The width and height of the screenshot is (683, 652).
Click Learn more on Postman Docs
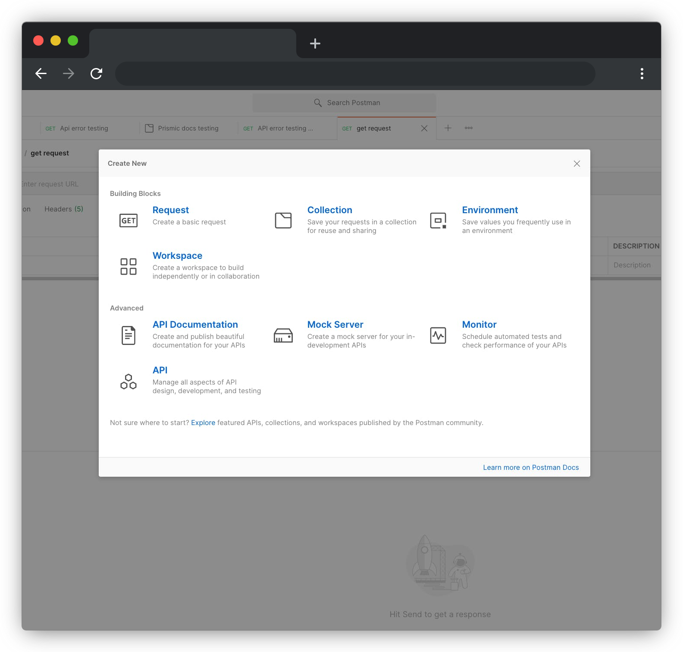click(x=531, y=468)
